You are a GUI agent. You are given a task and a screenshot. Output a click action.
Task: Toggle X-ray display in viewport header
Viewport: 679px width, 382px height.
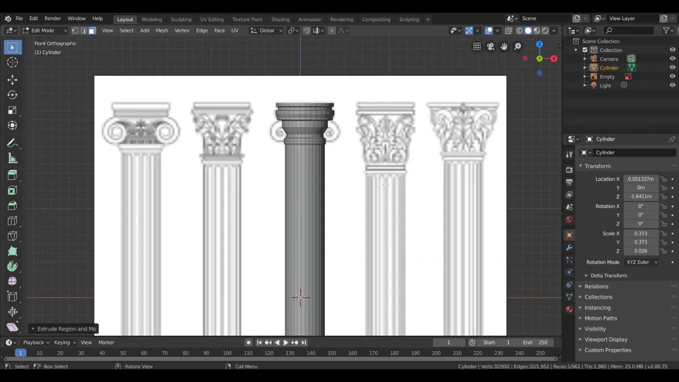[509, 31]
